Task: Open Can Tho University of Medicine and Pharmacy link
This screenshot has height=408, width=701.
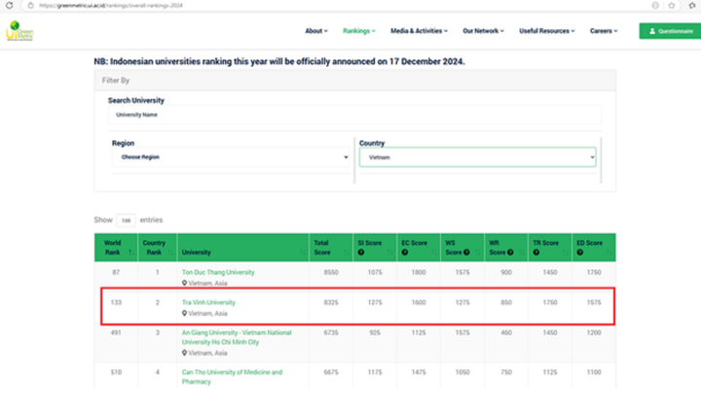Action: click(232, 376)
